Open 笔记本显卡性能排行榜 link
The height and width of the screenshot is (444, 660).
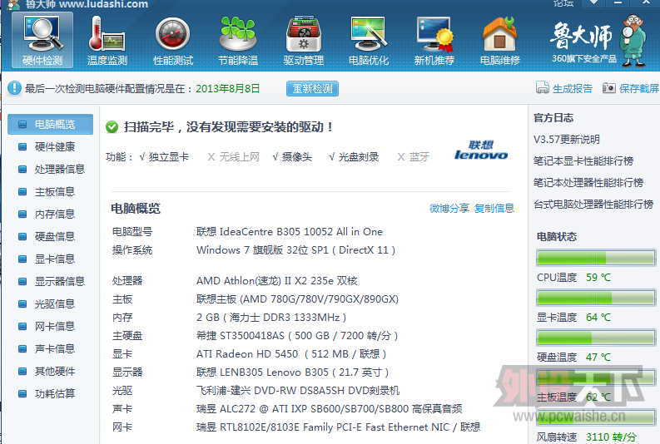click(x=583, y=161)
